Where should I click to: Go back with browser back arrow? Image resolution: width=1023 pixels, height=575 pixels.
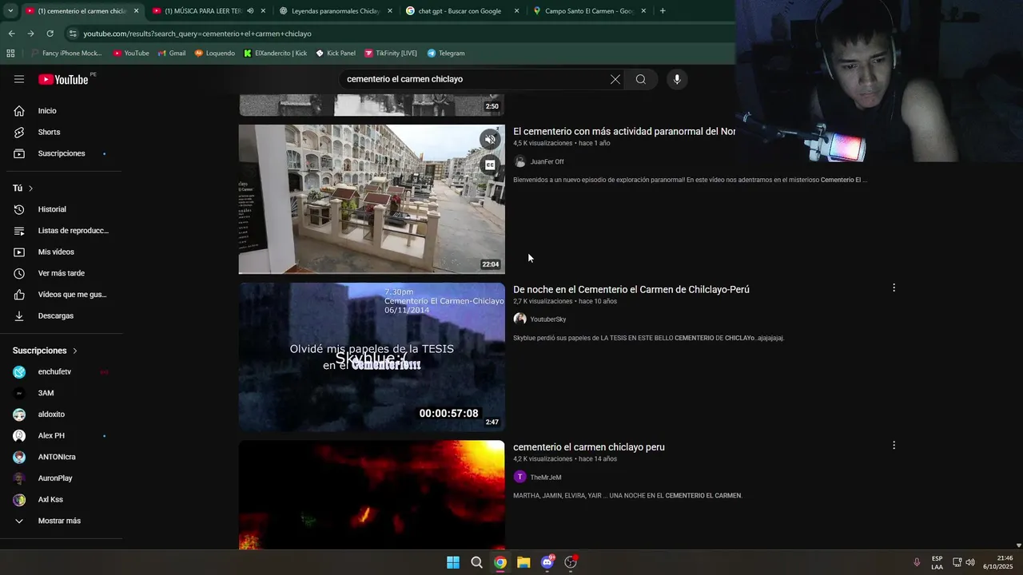click(x=11, y=34)
